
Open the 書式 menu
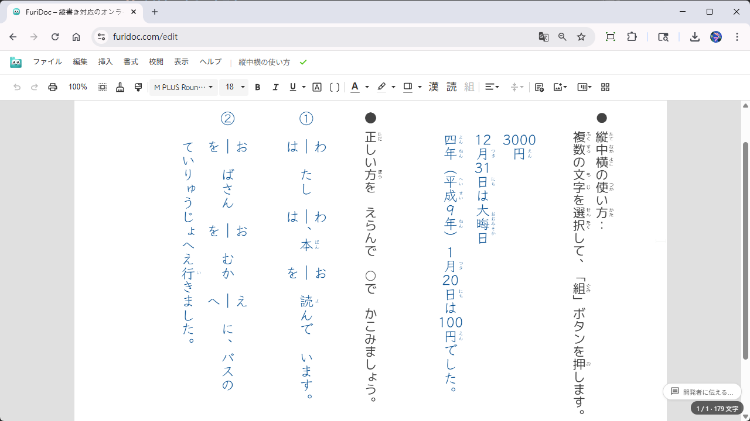130,61
